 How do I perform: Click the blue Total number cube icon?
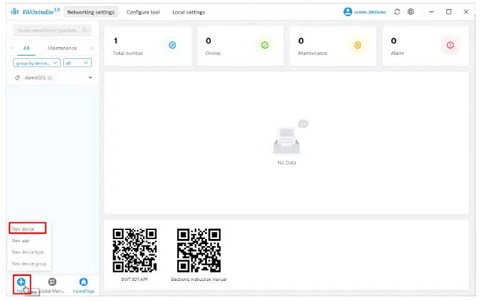(172, 45)
